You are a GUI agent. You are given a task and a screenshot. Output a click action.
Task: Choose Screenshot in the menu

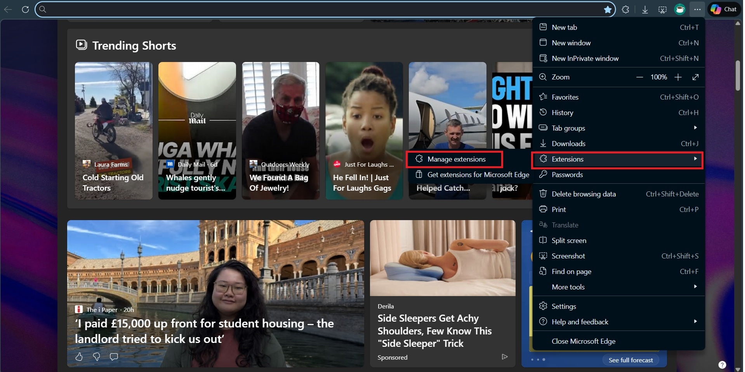pyautogui.click(x=618, y=256)
